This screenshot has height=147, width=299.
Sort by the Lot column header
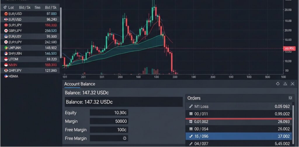point(11,7)
